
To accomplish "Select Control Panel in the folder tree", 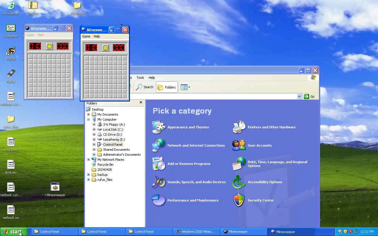I will tap(113, 145).
